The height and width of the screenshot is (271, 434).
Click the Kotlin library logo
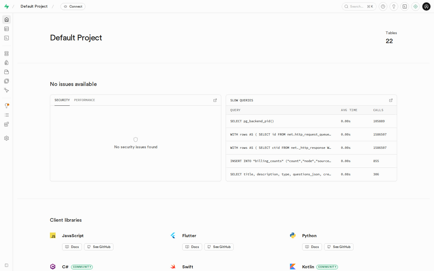coord(293,267)
